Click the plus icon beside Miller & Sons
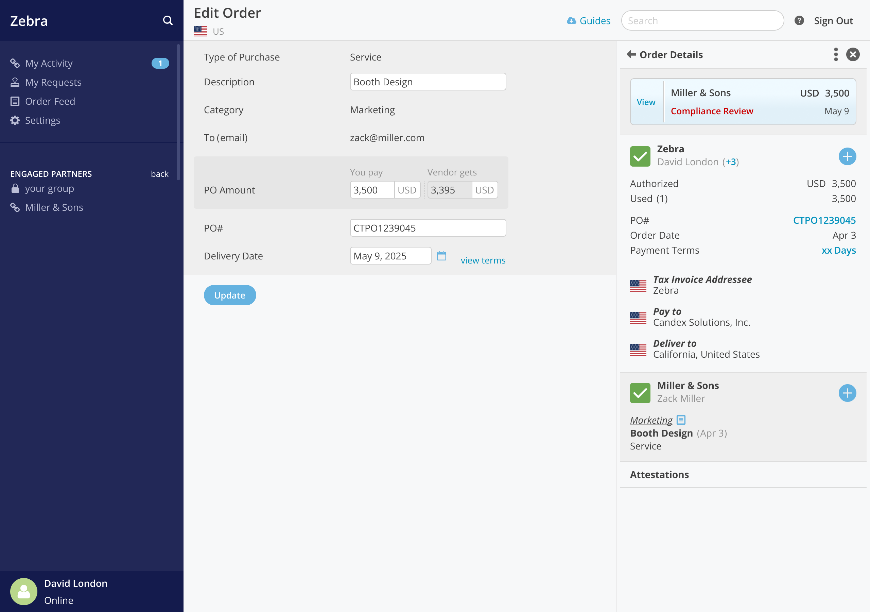Viewport: 870px width, 612px height. pyautogui.click(x=847, y=393)
